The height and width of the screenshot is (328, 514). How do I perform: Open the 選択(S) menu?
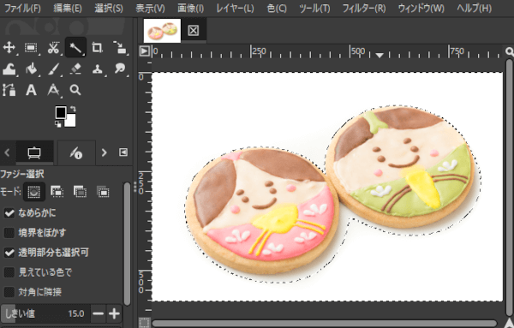point(109,9)
